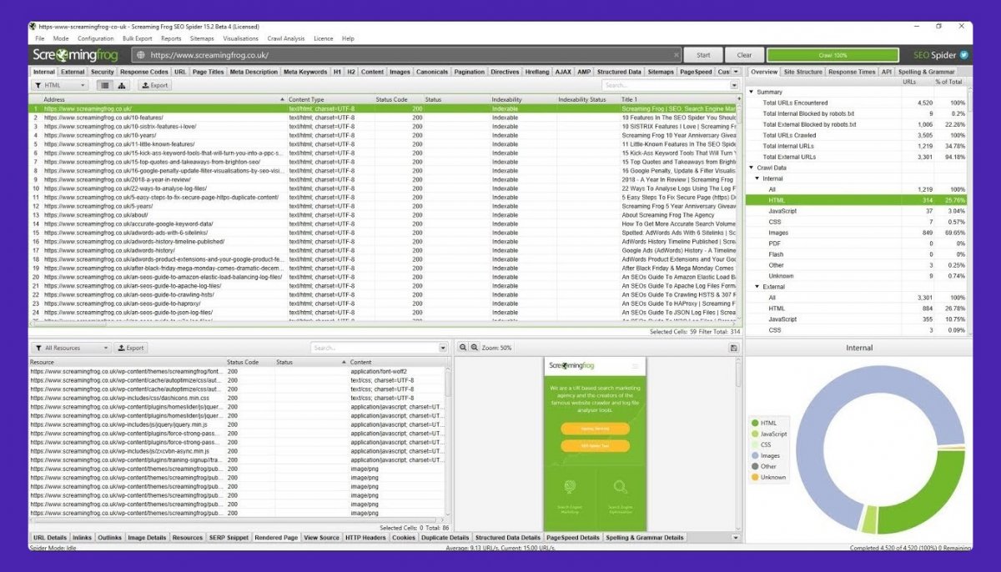Viewport: 1001px width, 572px height.
Task: Click the hamburger menu in the rendered page
Action: coord(636,366)
